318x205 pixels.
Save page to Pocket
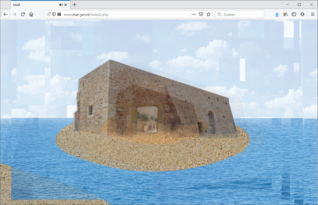tap(201, 14)
